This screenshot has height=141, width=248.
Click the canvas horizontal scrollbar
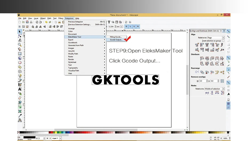click(x=96, y=130)
